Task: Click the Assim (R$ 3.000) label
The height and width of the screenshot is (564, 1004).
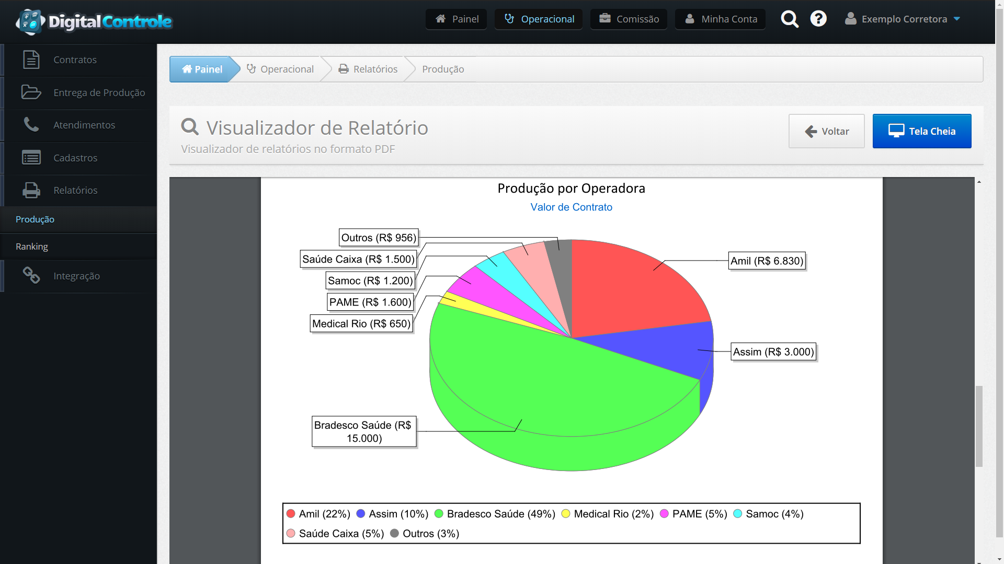Action: tap(773, 351)
